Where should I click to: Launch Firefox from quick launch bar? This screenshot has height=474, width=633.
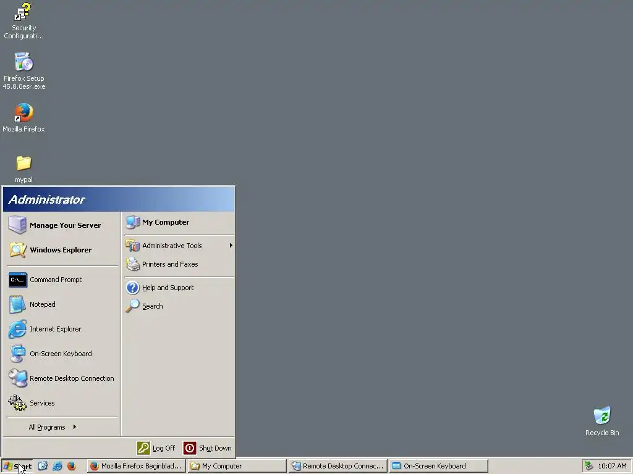[72, 466]
